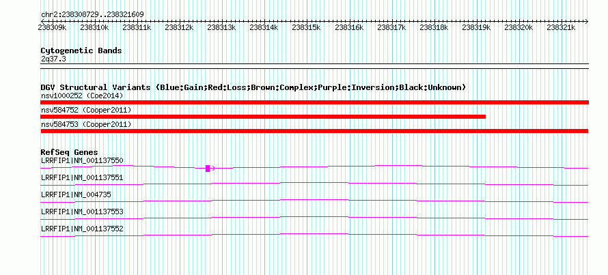Click the 2q37.3 cytogenetic band bar

314,66
